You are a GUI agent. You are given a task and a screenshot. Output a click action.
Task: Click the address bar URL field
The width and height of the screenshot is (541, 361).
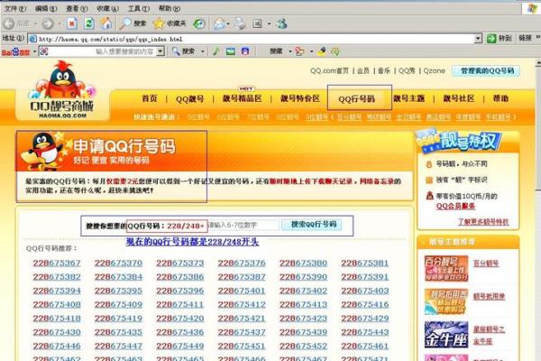coord(255,39)
